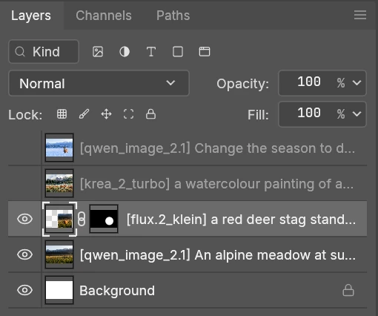Image resolution: width=378 pixels, height=316 pixels.
Task: Filter for type layers
Action: click(x=151, y=52)
